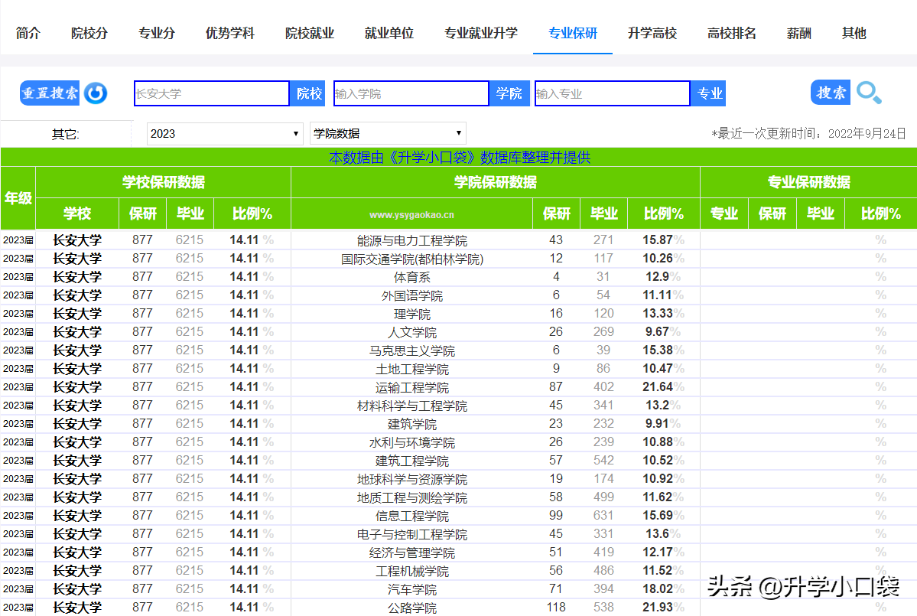Click the 能源与电力工程学院 row

coord(459,240)
